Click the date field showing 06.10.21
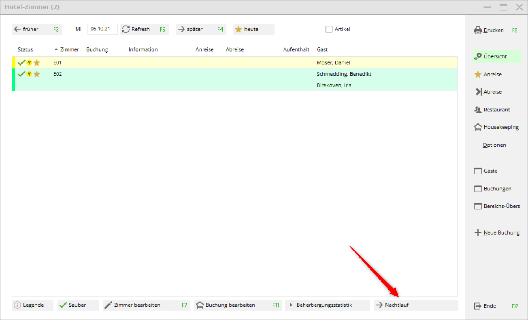This screenshot has height=320, width=528. point(103,29)
